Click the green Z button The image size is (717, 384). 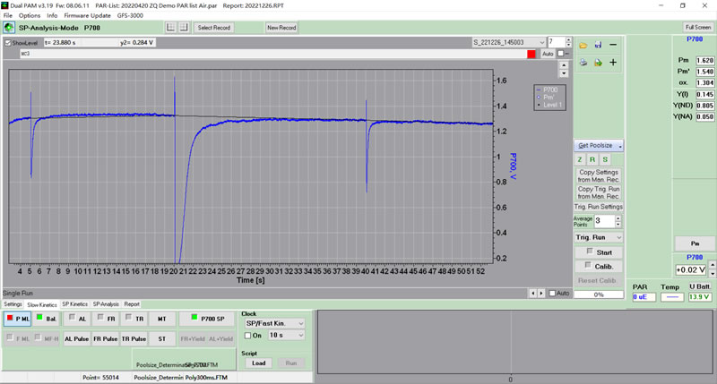[x=580, y=159]
